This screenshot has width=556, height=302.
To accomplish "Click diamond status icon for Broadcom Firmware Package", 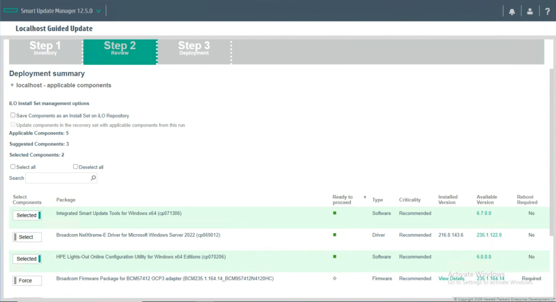I will click(335, 279).
